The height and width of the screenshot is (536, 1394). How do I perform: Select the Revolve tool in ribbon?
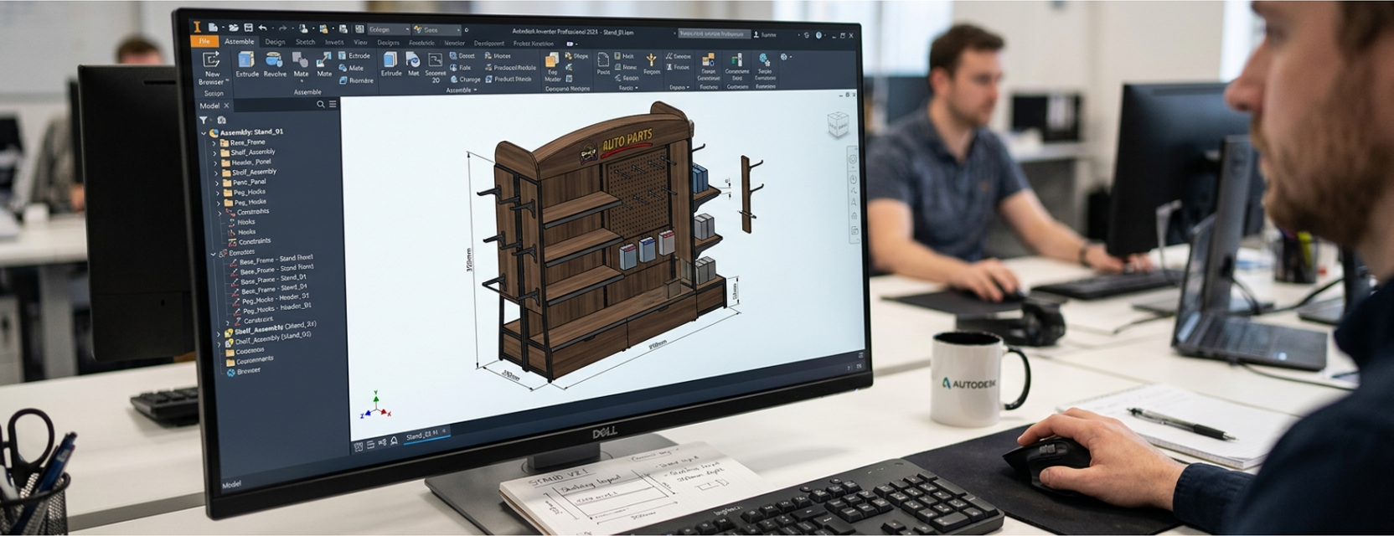(274, 64)
